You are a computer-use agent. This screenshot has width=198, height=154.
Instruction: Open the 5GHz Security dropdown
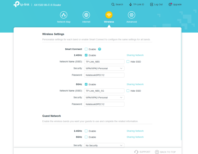[104, 98]
